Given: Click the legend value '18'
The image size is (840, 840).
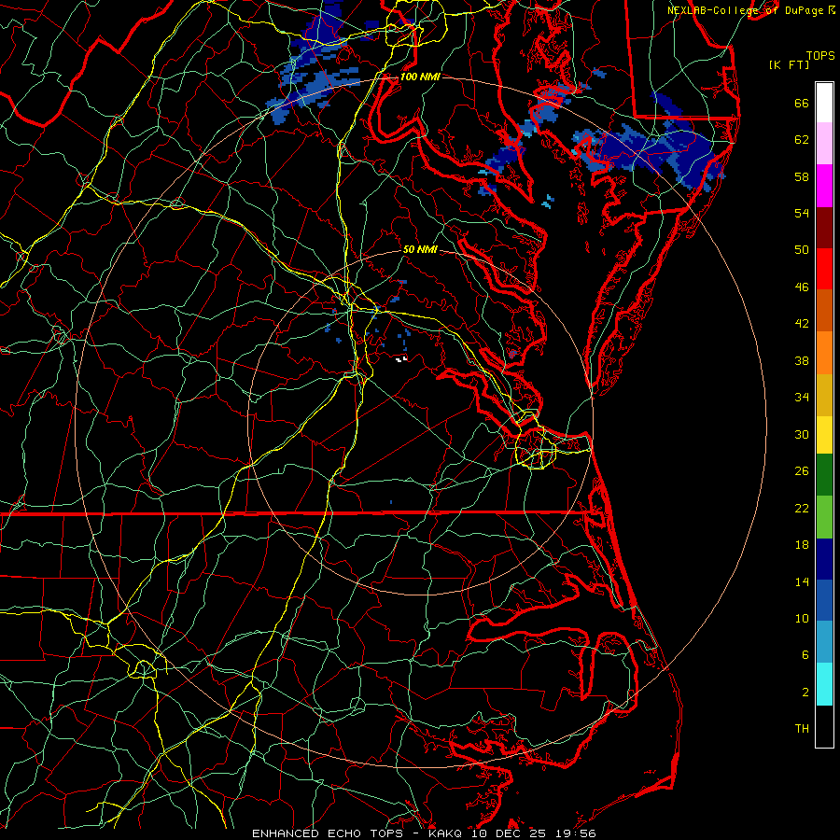Looking at the screenshot, I should tap(802, 545).
